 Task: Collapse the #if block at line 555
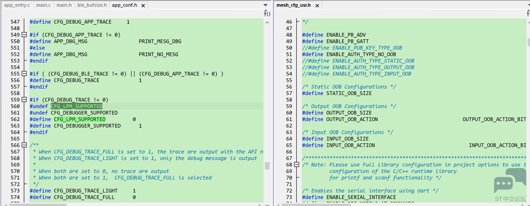coord(24,74)
